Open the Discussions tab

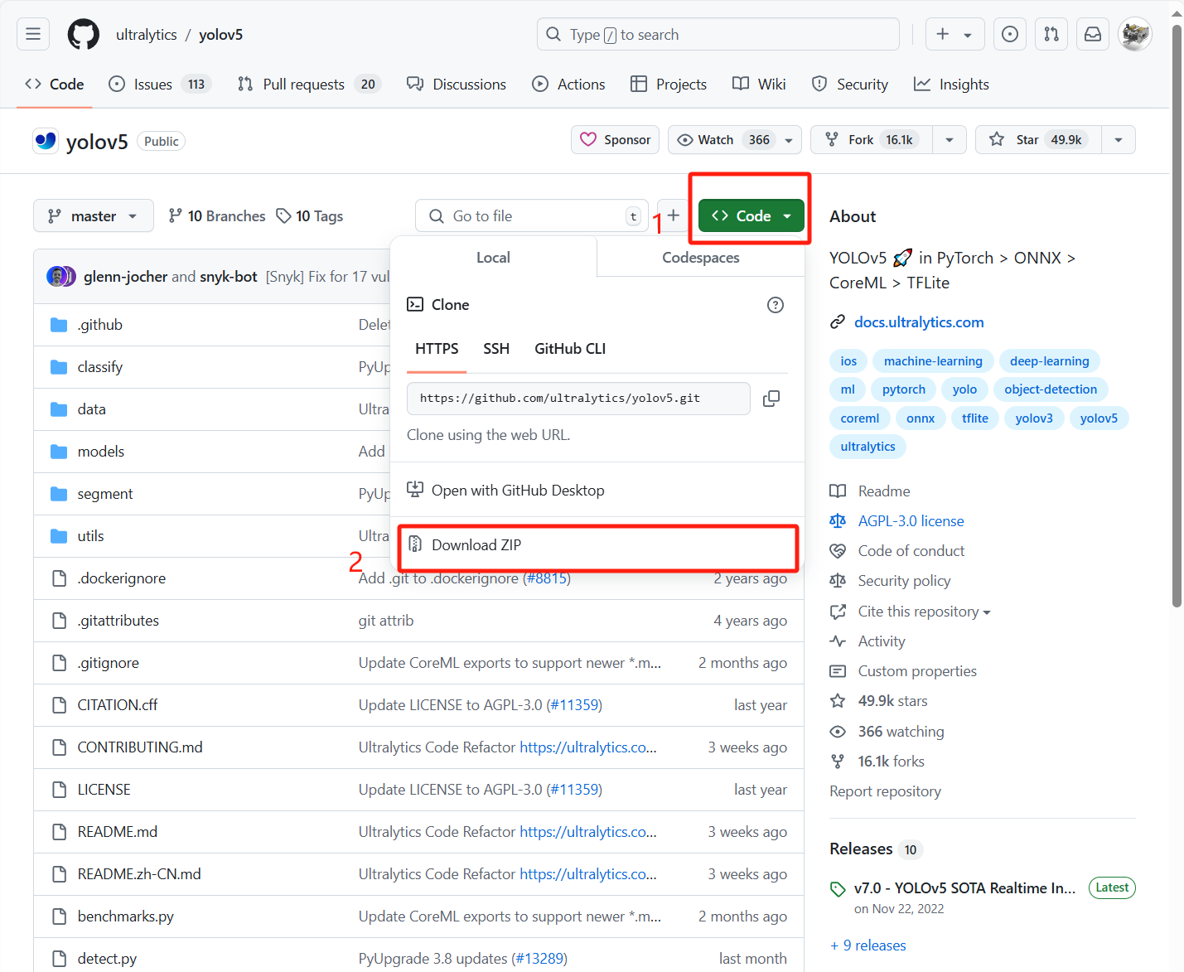[x=457, y=84]
